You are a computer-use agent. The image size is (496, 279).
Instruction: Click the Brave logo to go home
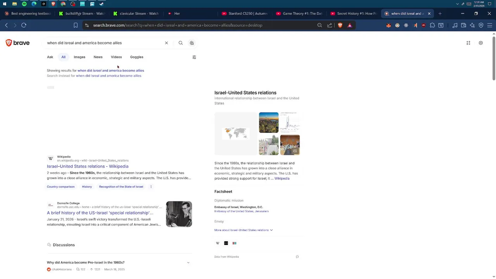(x=17, y=43)
